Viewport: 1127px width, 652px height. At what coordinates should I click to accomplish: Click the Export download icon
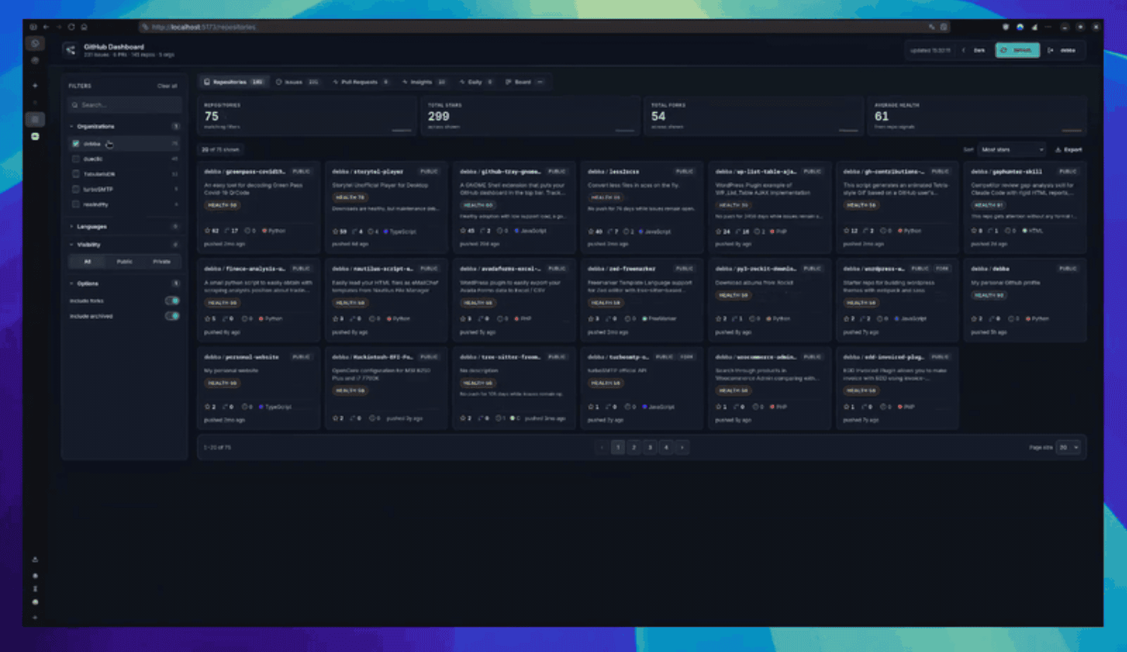[1058, 149]
